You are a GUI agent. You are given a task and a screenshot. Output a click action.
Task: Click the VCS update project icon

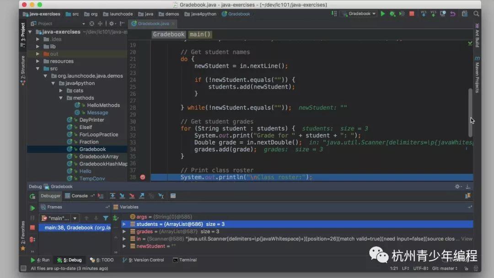[424, 14]
